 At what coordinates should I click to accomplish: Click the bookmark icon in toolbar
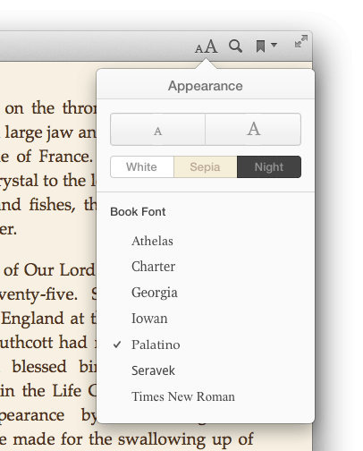tap(260, 47)
